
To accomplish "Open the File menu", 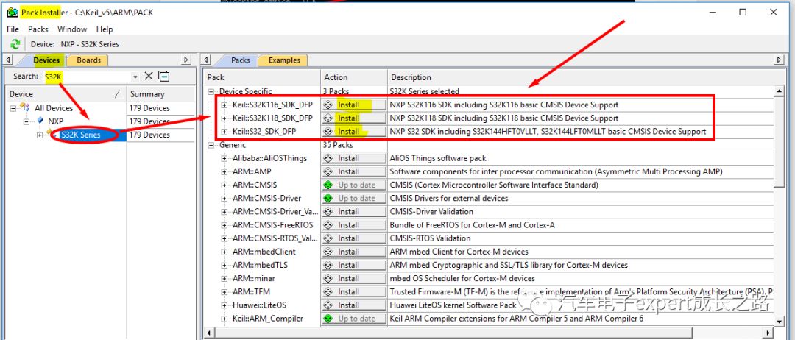I will click(x=13, y=29).
